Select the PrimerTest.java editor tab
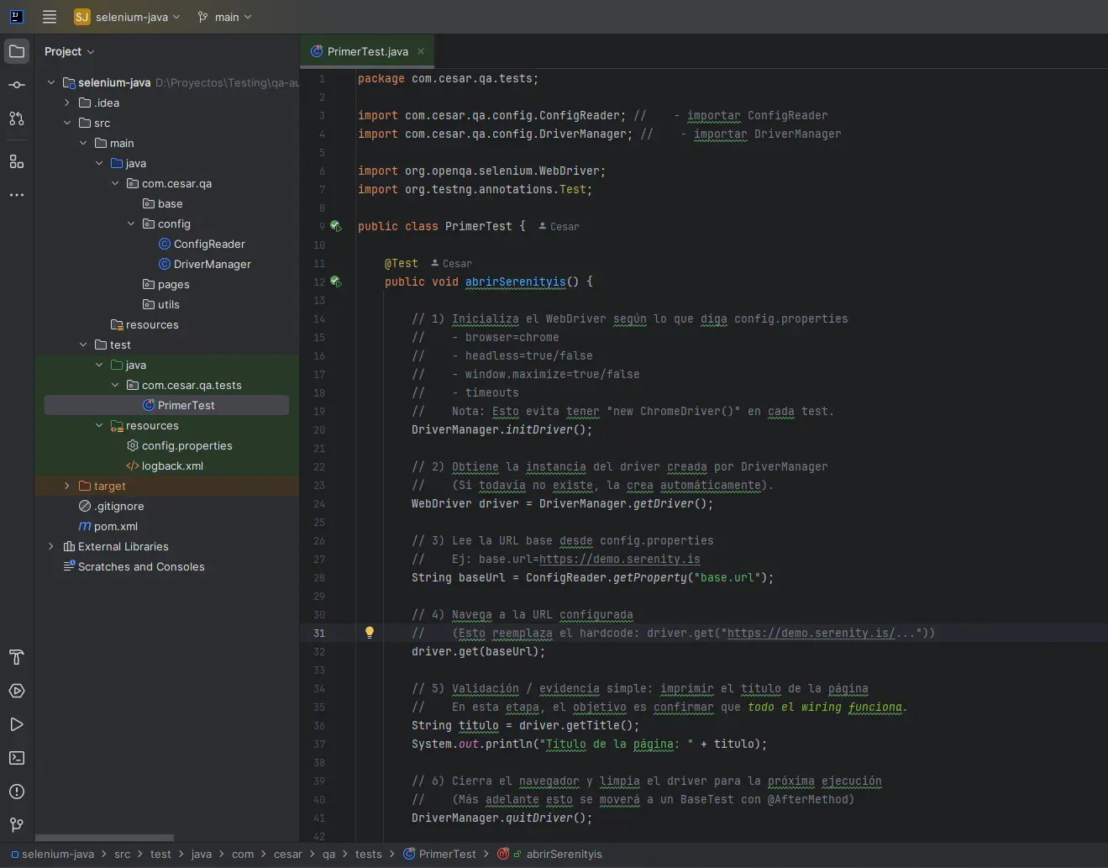Viewport: 1108px width, 868px height. (x=366, y=51)
